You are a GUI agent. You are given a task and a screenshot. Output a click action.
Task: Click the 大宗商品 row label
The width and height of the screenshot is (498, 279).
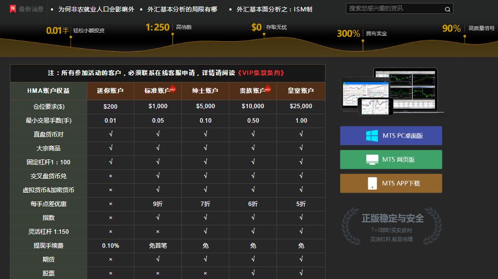click(x=49, y=148)
